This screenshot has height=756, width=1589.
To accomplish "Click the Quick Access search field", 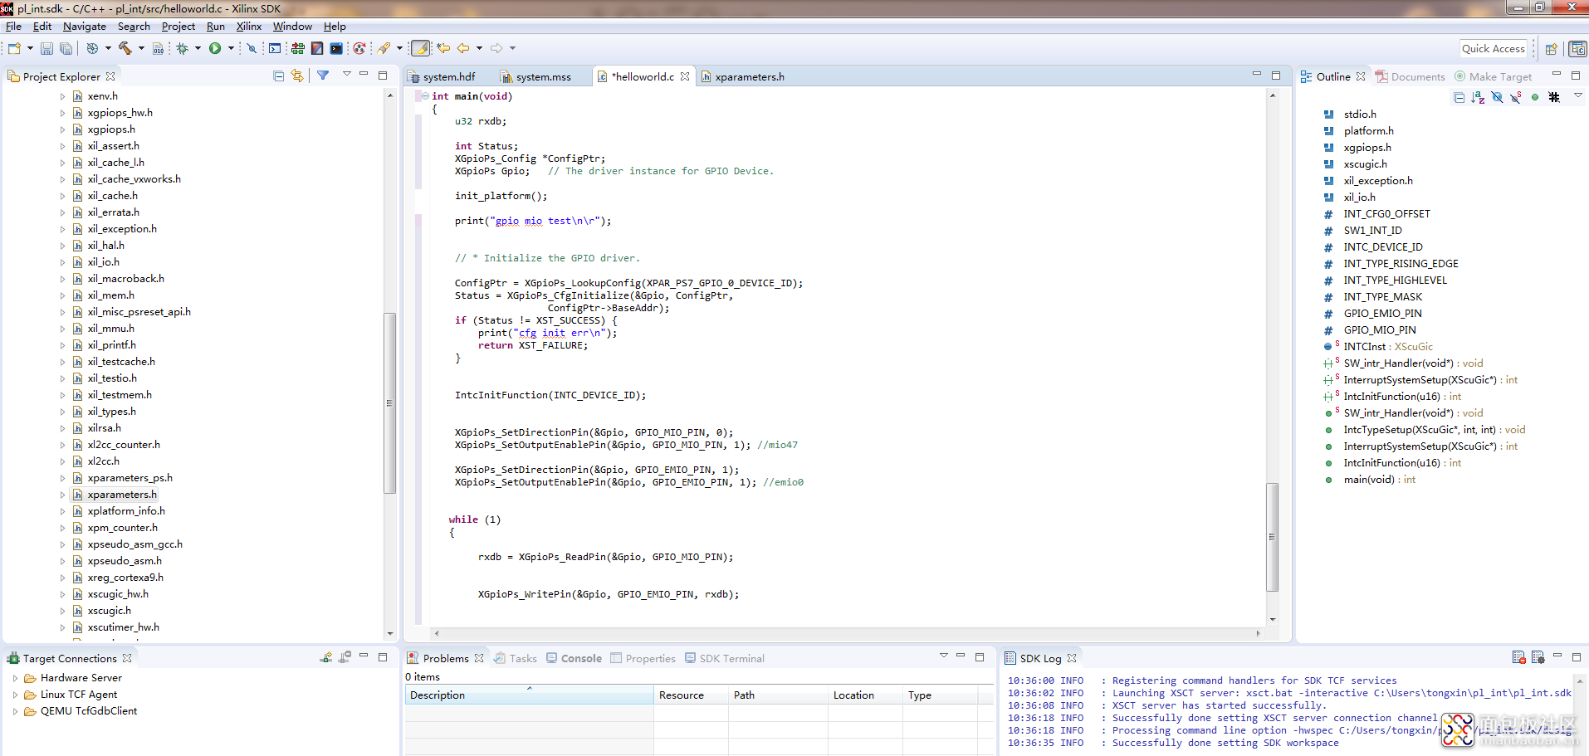I will point(1494,49).
